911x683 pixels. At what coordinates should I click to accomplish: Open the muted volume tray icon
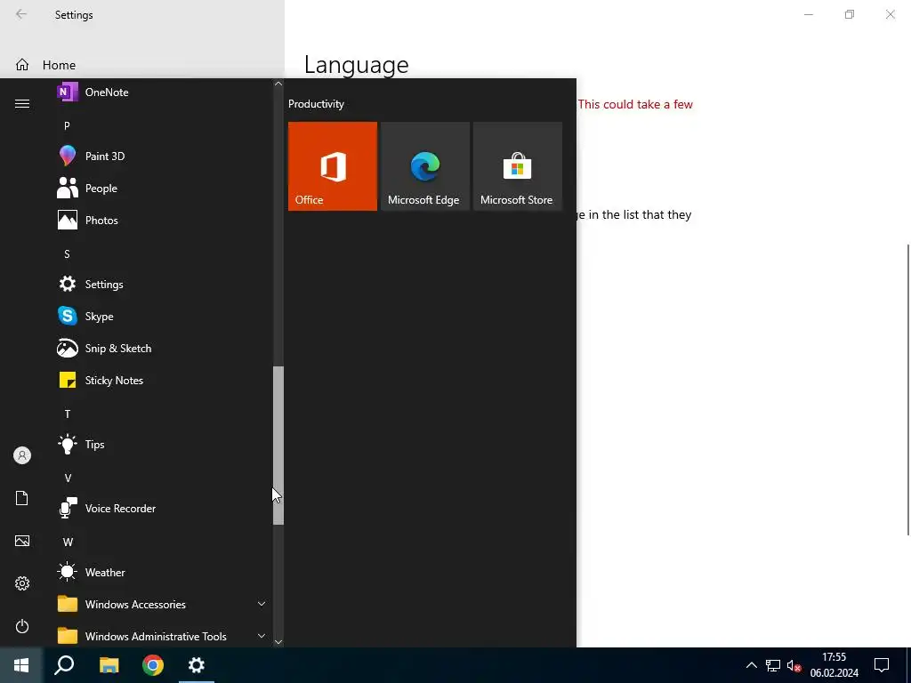pos(794,665)
